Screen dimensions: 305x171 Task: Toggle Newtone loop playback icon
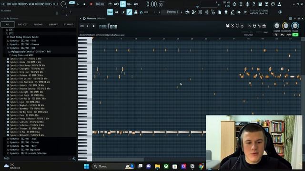82,26
